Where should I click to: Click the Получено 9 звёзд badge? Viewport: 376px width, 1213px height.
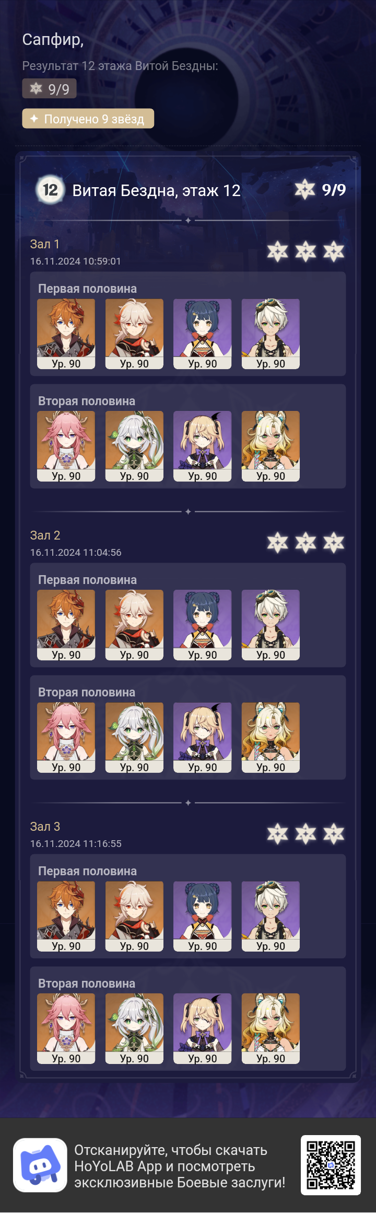[88, 119]
